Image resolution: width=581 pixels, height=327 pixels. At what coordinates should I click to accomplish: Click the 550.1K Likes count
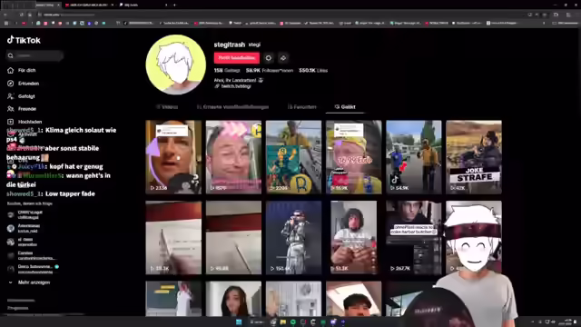pyautogui.click(x=313, y=70)
